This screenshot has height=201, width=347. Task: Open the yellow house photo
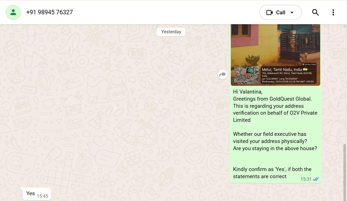[x=275, y=44]
